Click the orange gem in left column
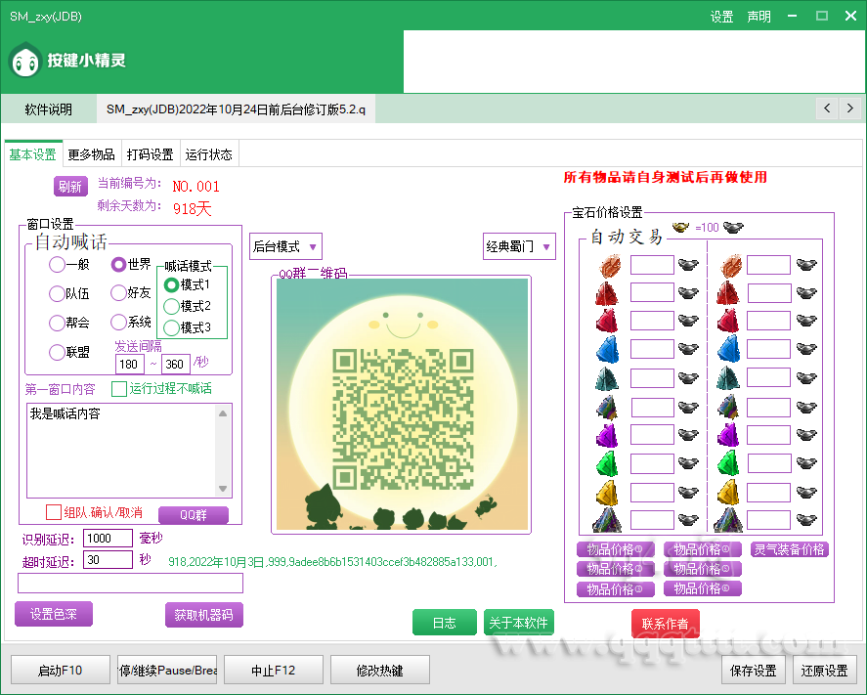The image size is (867, 695). coord(609,266)
